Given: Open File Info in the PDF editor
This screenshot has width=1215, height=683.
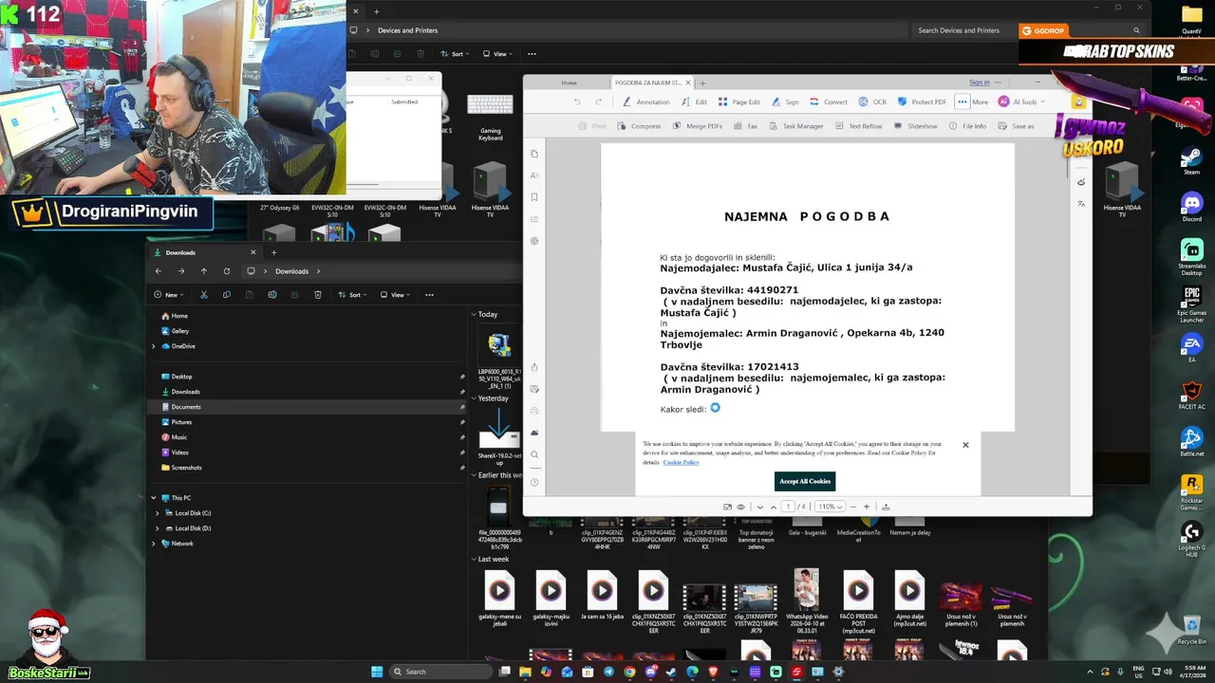Looking at the screenshot, I should 967,126.
